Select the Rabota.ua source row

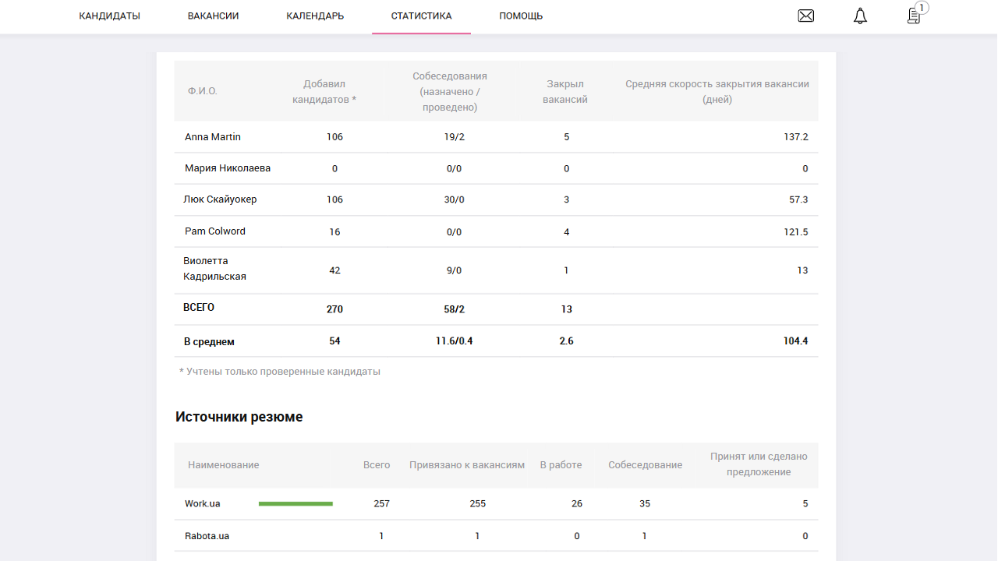point(207,536)
